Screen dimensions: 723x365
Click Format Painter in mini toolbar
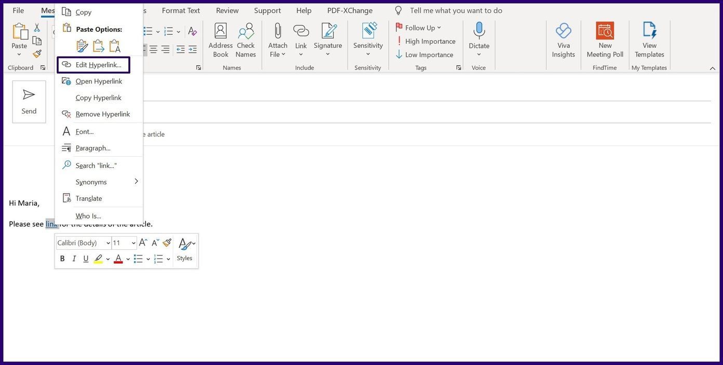tap(167, 242)
